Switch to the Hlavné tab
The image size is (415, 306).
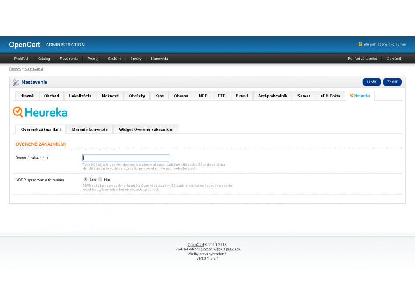pyautogui.click(x=27, y=96)
